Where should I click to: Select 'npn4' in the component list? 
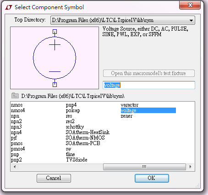point(16,132)
